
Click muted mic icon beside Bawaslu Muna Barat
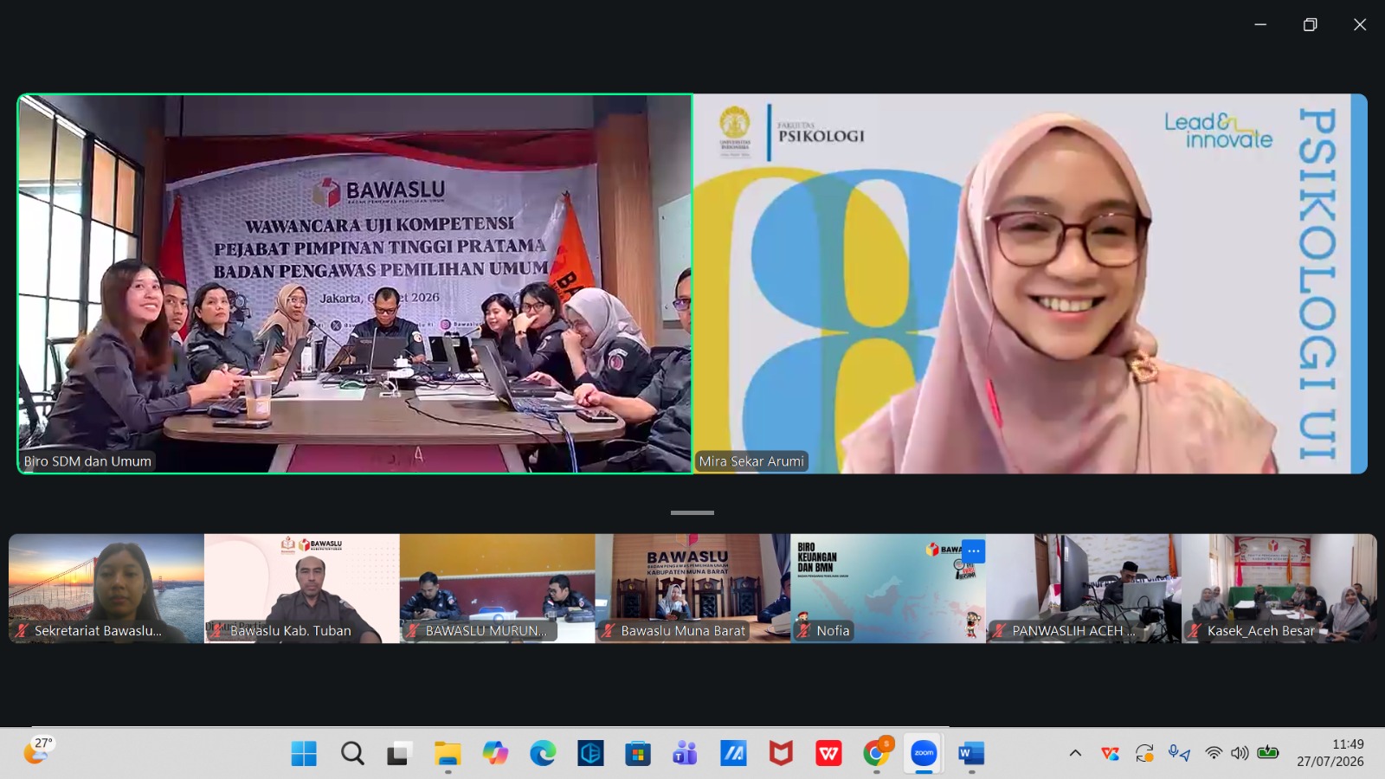[609, 631]
